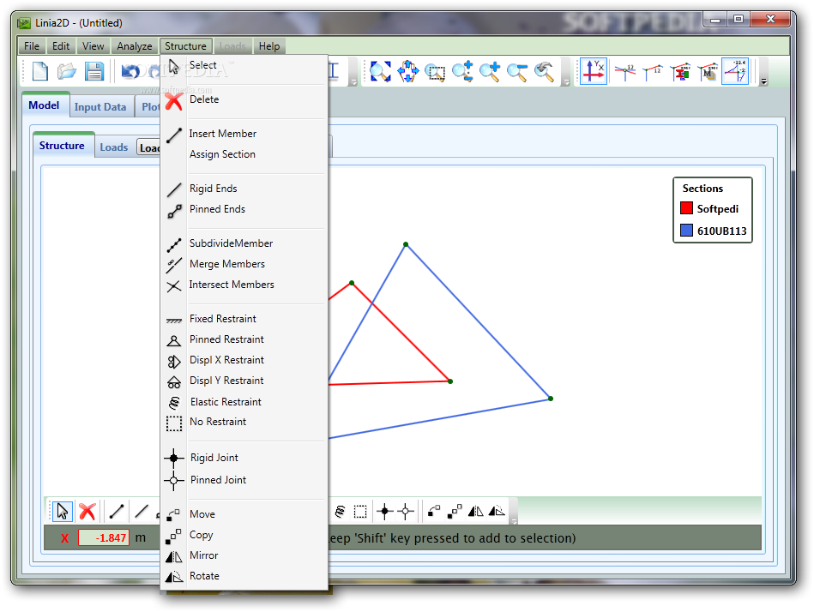Click Copy icon in bottom toolbar
The width and height of the screenshot is (814, 612).
coord(455,512)
